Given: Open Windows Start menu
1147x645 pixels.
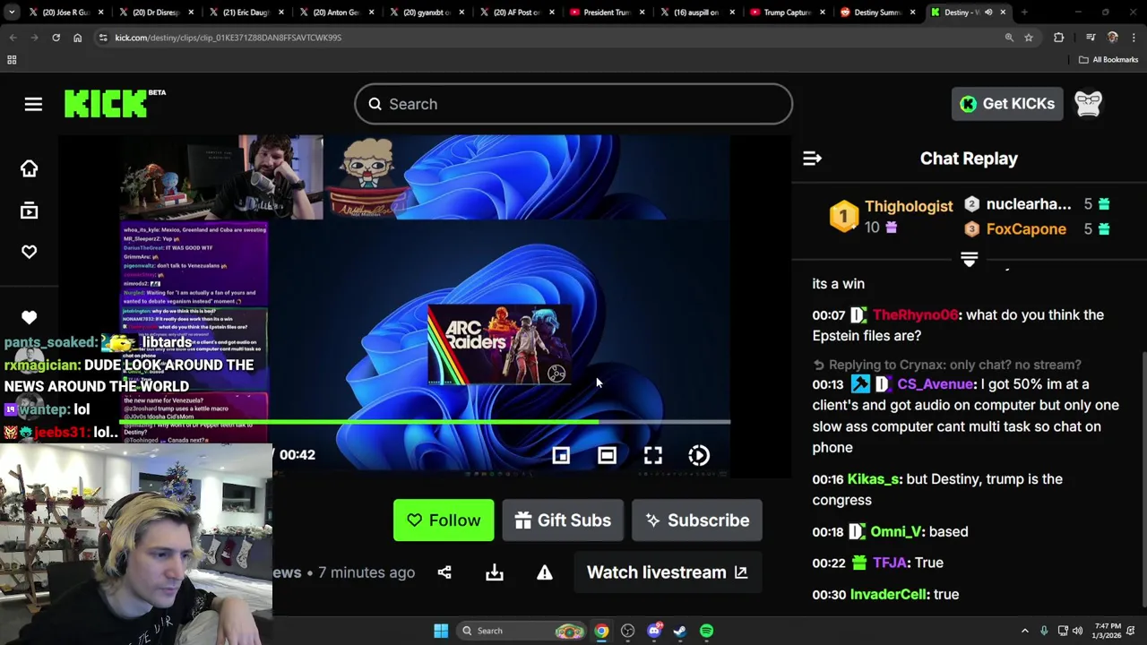Looking at the screenshot, I should pos(441,631).
